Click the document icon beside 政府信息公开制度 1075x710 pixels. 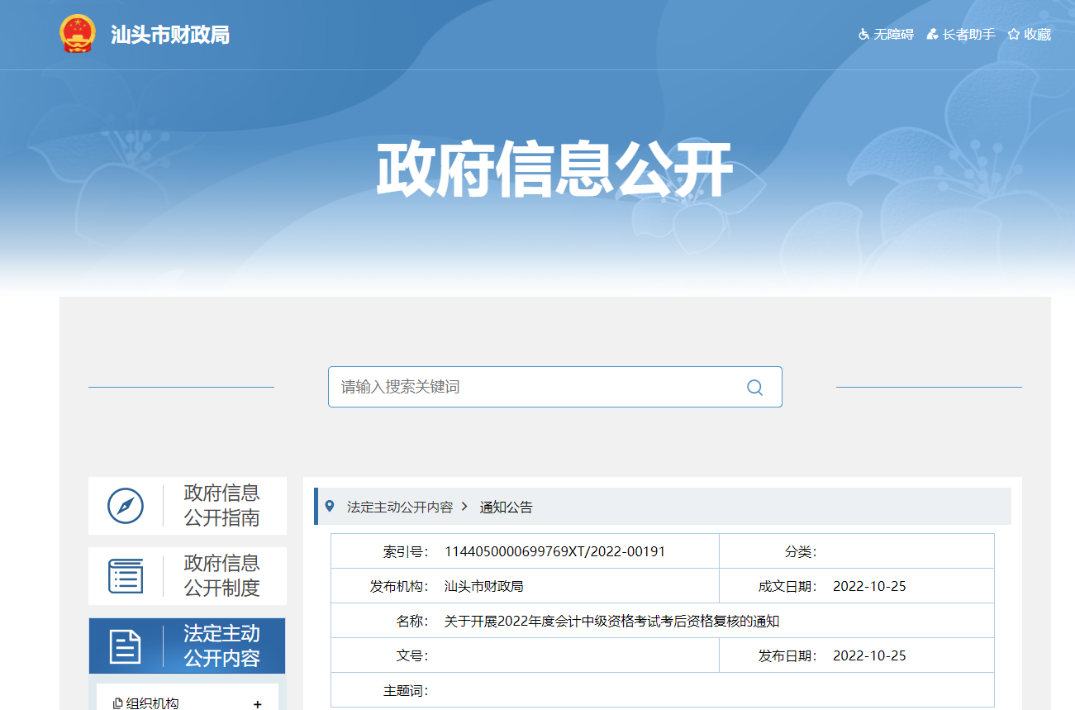pos(126,575)
